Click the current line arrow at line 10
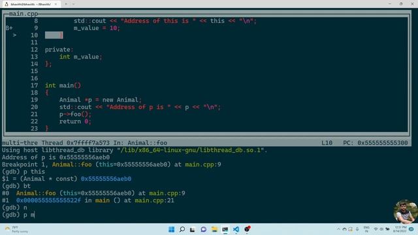The height and width of the screenshot is (235, 418). click(14, 35)
